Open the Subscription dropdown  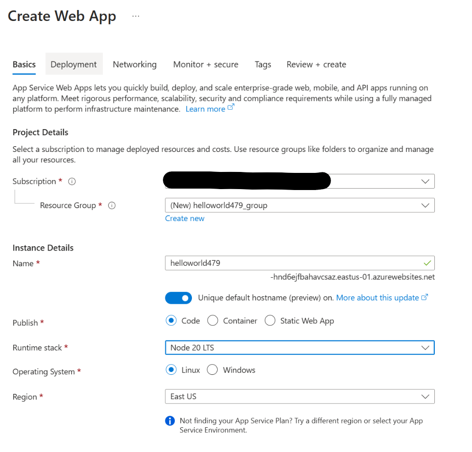click(x=425, y=181)
